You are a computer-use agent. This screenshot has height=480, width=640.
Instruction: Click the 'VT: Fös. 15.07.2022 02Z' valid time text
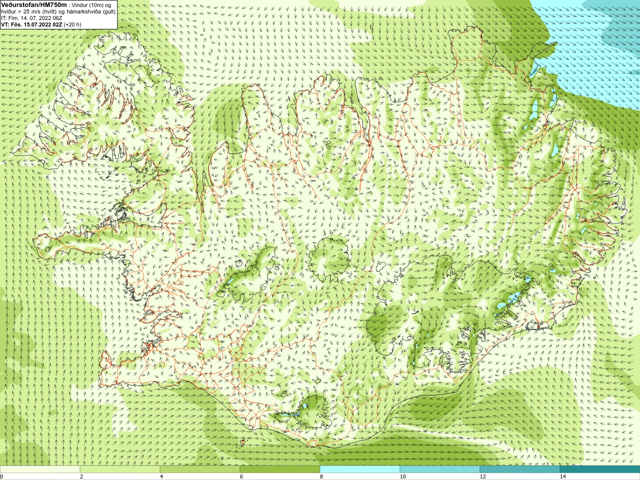coord(32,24)
